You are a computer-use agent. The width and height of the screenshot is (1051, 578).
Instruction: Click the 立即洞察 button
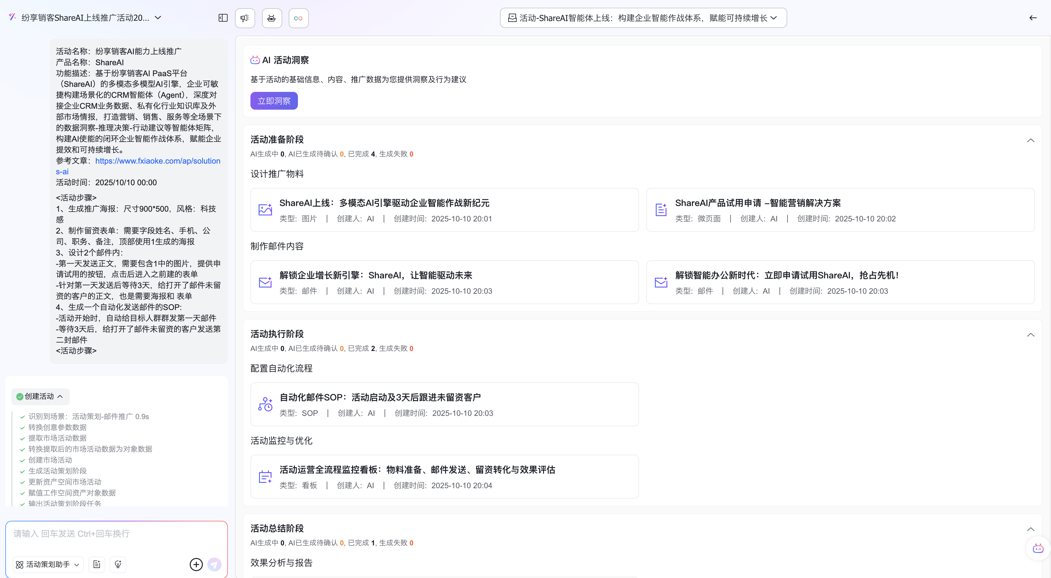(274, 101)
